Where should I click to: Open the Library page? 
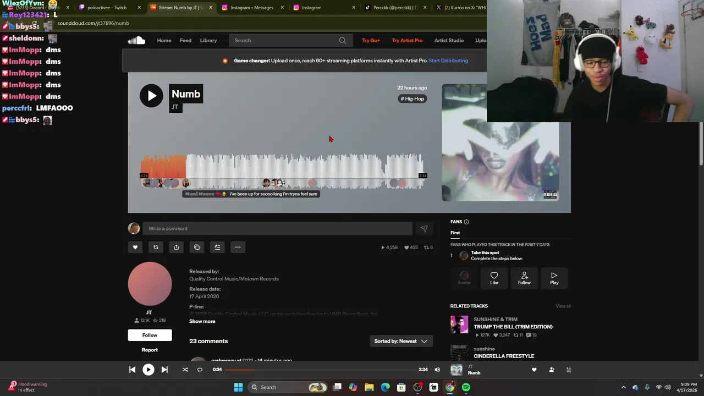pyautogui.click(x=208, y=40)
